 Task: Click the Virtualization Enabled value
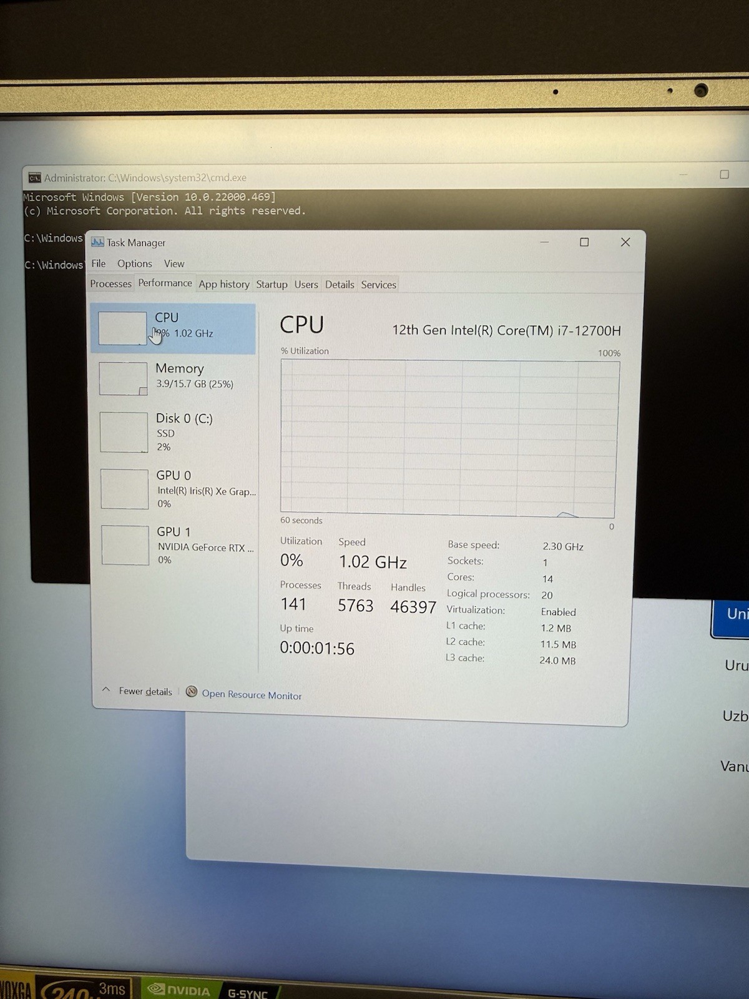558,612
